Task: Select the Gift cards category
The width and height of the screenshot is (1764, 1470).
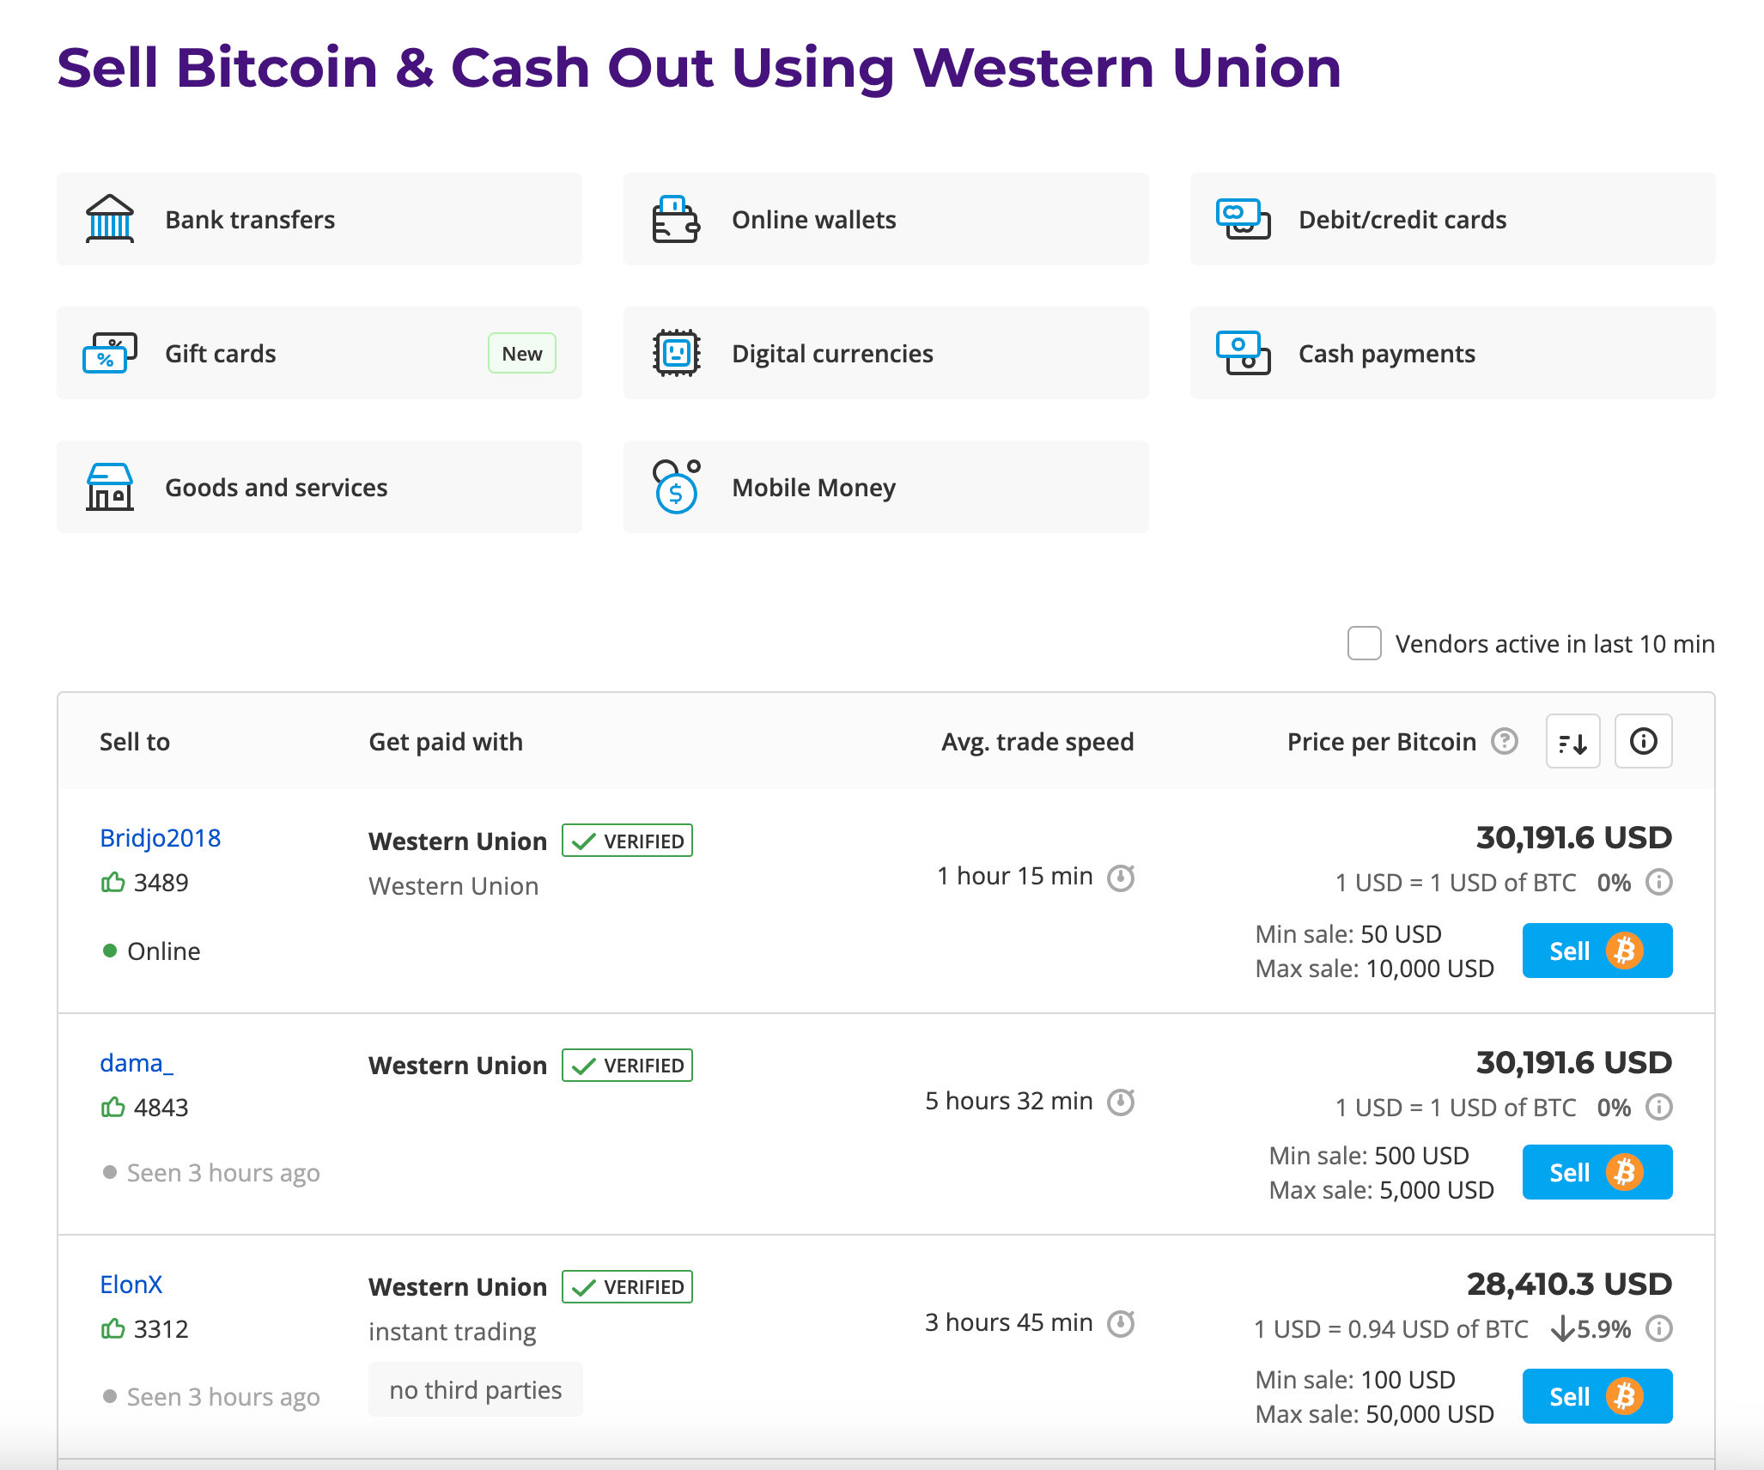Action: [x=319, y=353]
